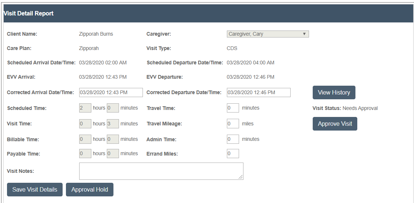414x203 pixels.
Task: Click the Visit Detail Report header title
Action: [28, 14]
